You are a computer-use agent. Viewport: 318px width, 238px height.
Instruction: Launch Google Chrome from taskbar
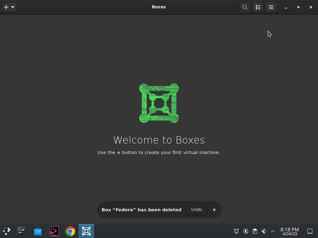click(70, 231)
